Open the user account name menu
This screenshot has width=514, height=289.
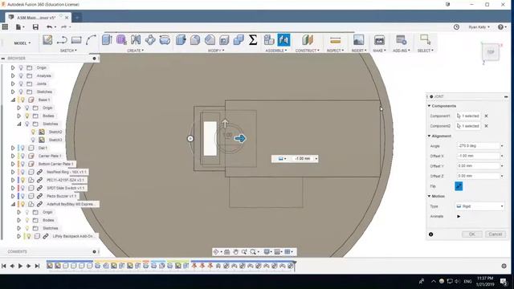click(479, 26)
